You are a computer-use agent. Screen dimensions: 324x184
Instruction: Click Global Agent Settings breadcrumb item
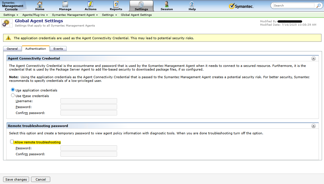[136, 15]
